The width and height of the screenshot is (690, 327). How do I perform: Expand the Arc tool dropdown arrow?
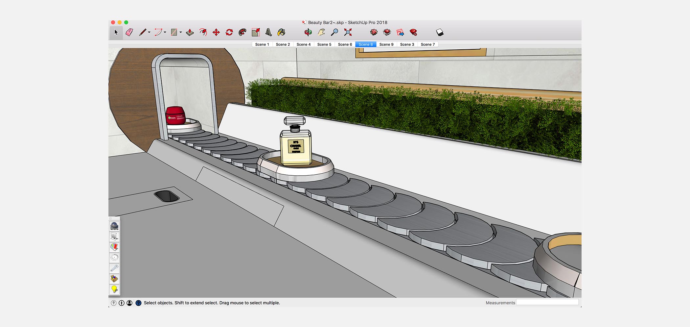pyautogui.click(x=165, y=32)
